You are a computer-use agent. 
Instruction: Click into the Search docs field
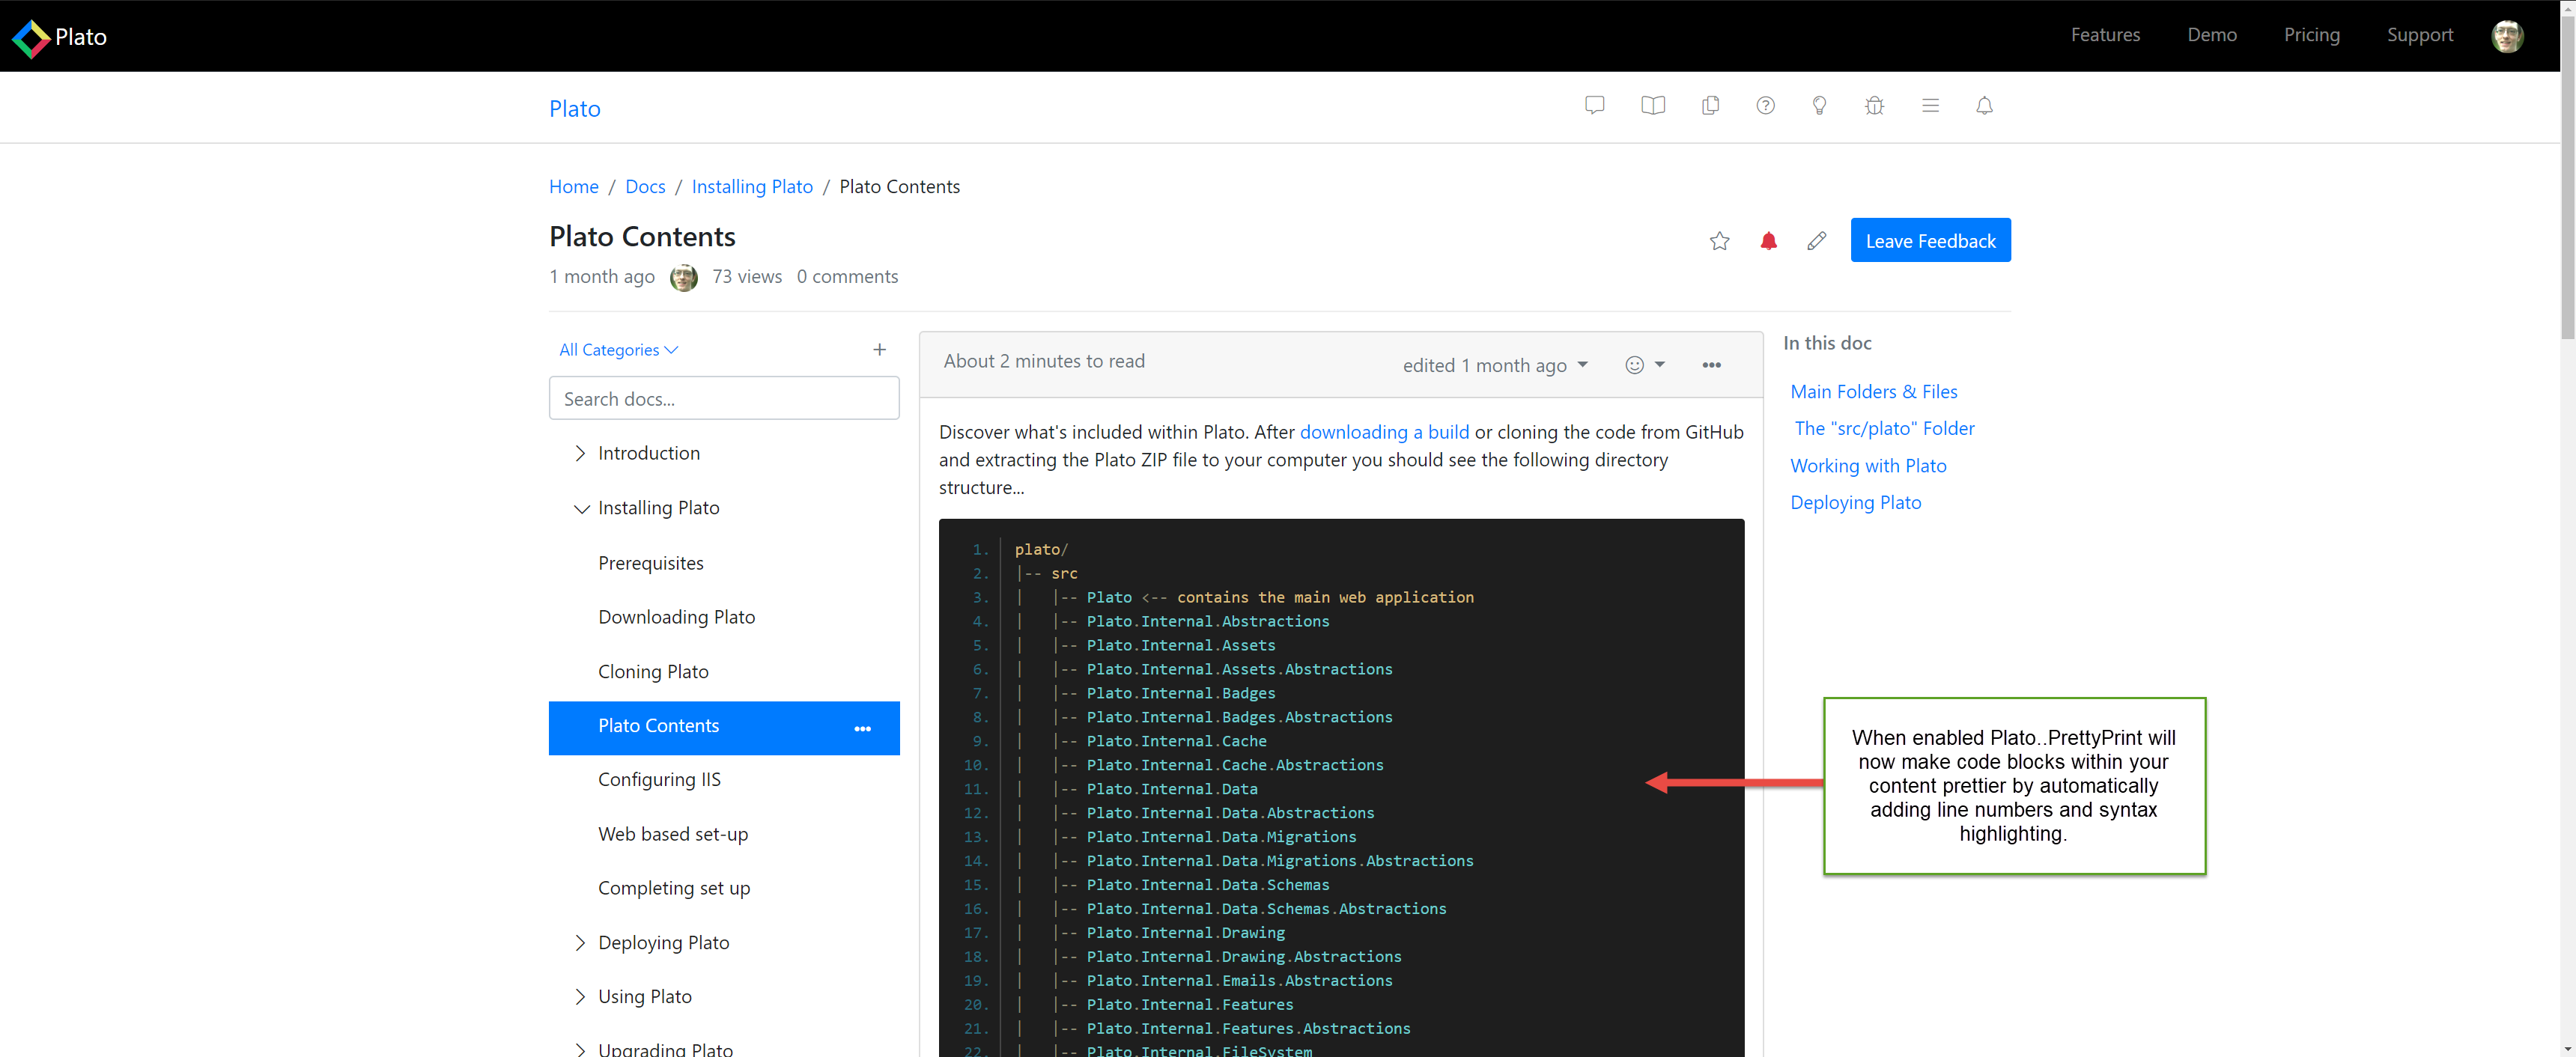coord(724,398)
